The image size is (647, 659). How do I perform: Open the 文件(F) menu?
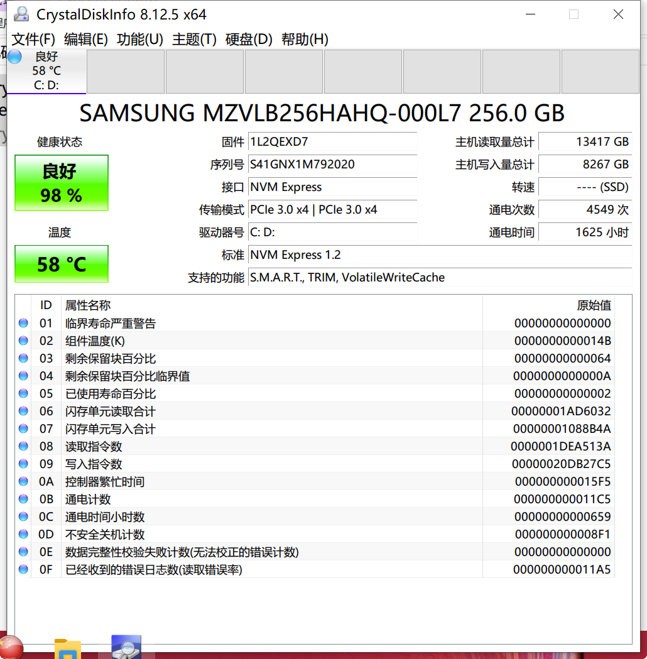click(33, 39)
